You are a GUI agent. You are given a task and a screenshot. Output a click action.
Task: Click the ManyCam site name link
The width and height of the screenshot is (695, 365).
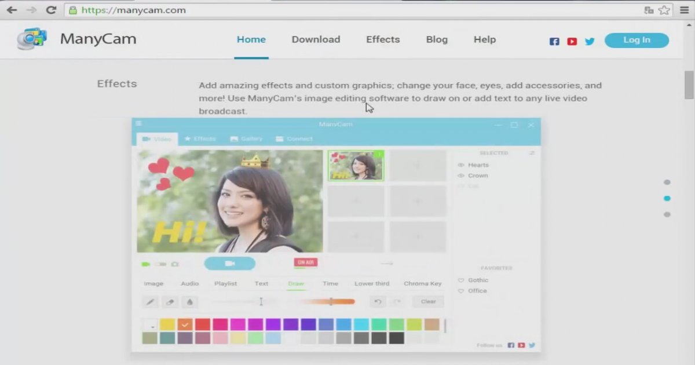point(98,39)
